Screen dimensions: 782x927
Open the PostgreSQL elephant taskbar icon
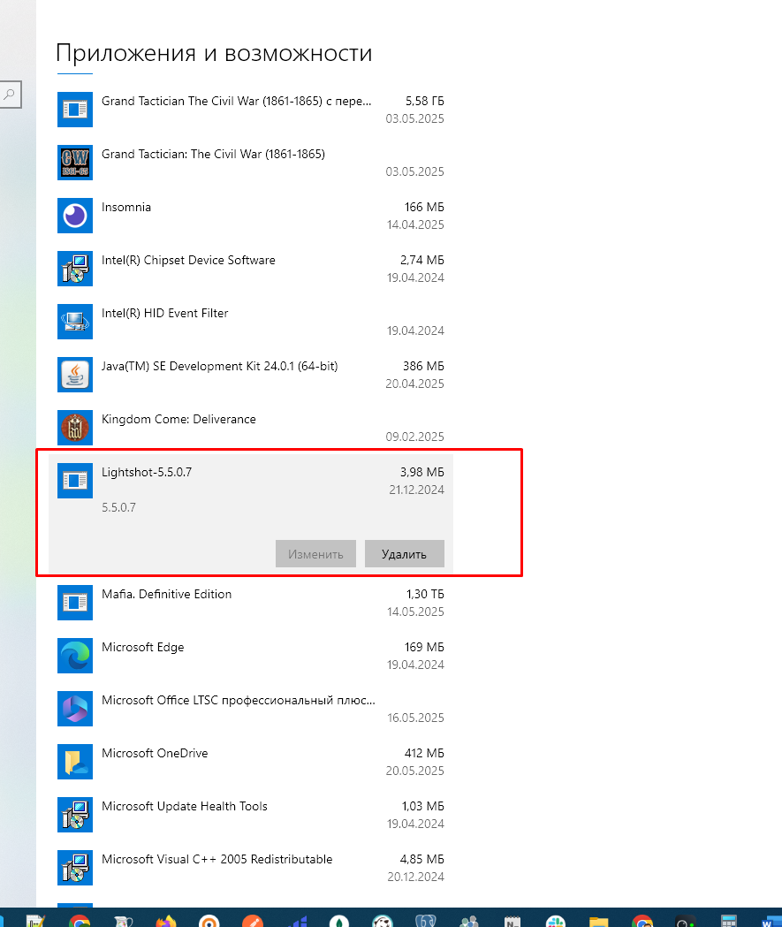click(x=426, y=921)
